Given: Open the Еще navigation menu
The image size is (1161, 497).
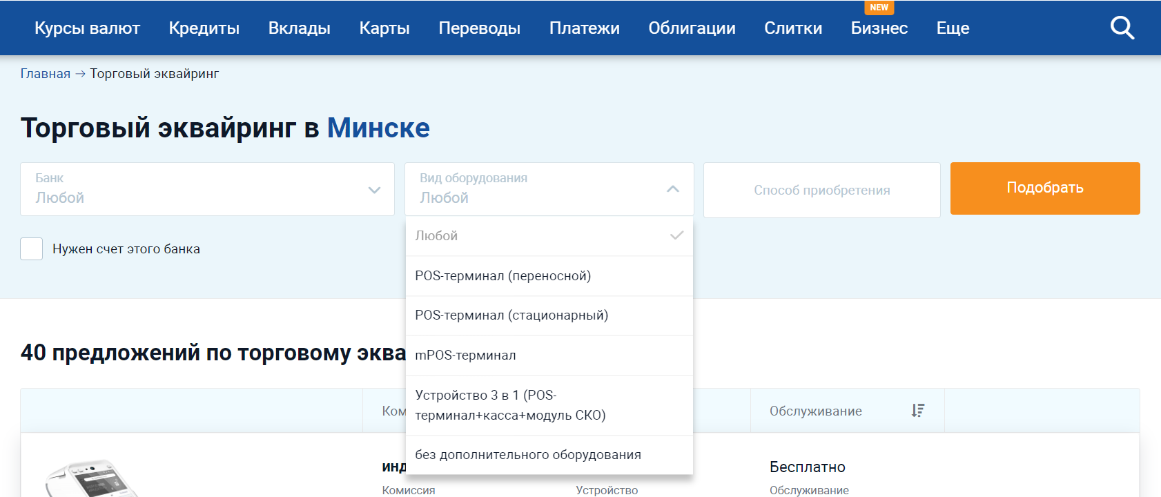Looking at the screenshot, I should pos(953,28).
